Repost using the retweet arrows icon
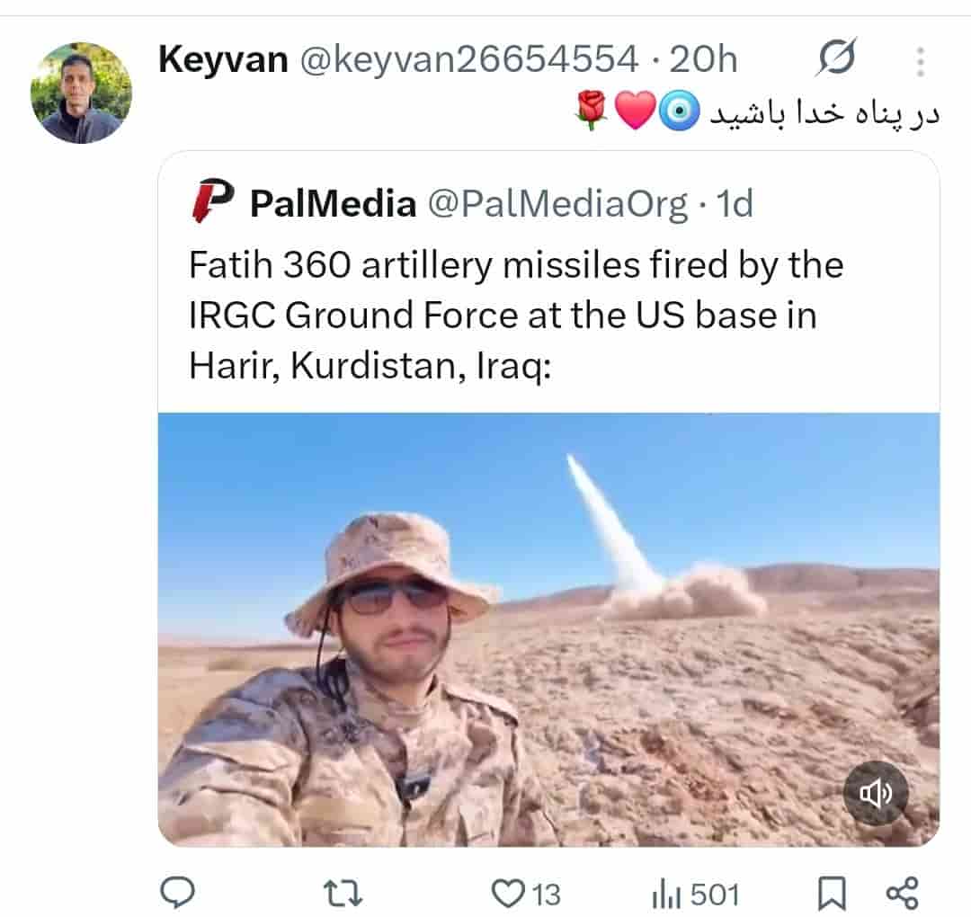Screen dimensions: 971x917 (x=343, y=894)
